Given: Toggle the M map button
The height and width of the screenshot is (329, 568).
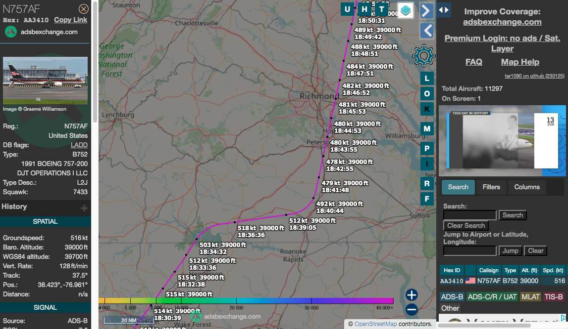Looking at the screenshot, I should click(x=427, y=128).
